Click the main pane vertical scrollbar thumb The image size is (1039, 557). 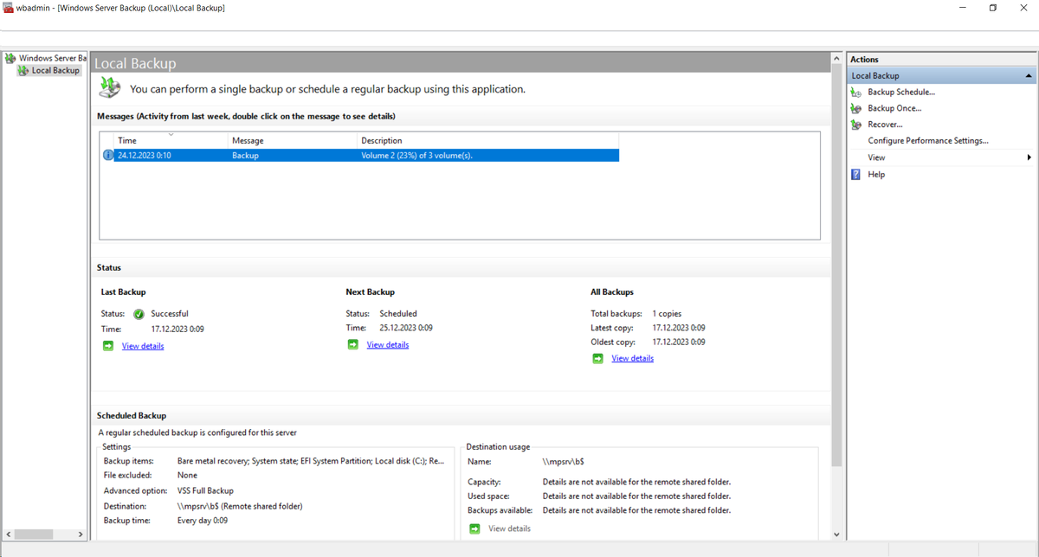click(836, 266)
